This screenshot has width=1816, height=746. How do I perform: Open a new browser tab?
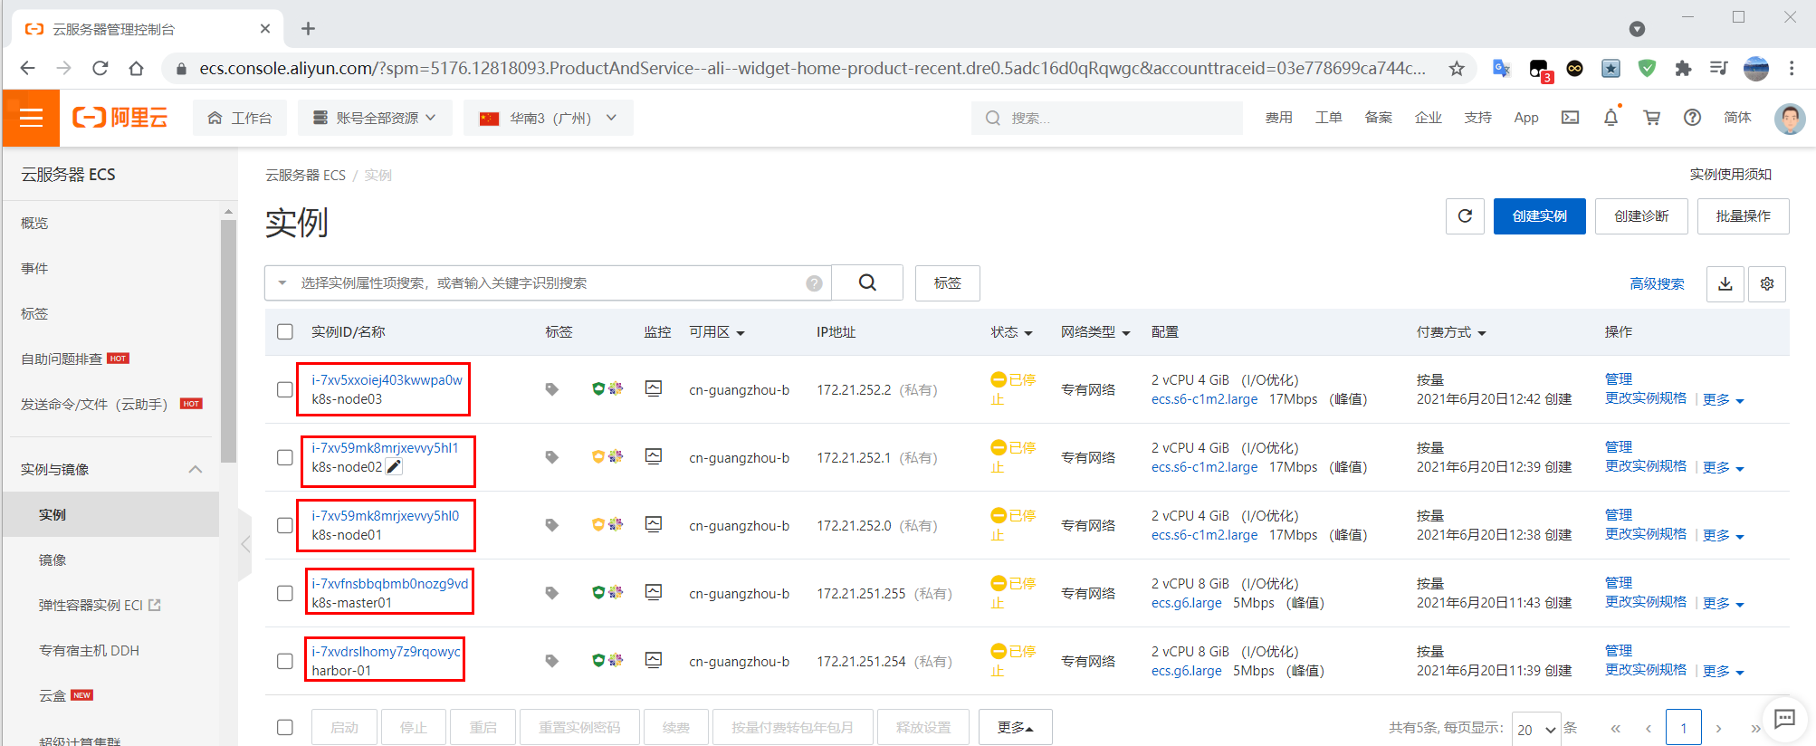click(308, 29)
